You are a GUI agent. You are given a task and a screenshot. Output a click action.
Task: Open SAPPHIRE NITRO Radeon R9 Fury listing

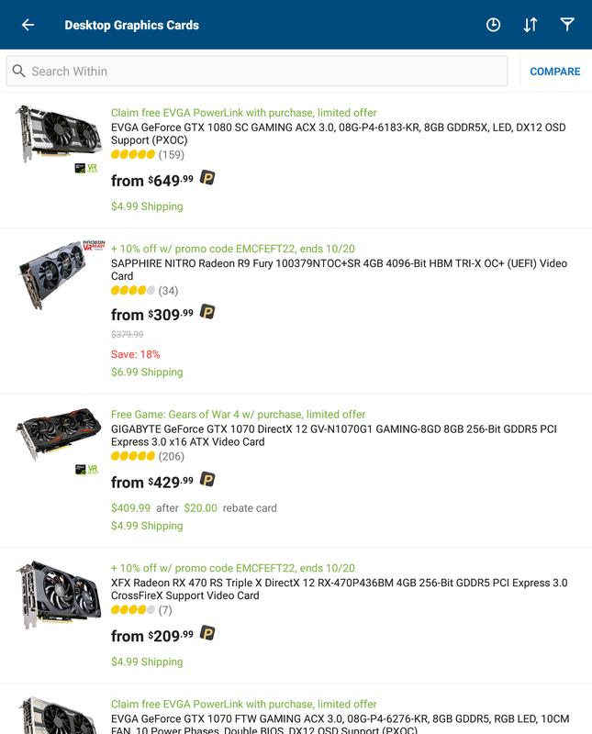click(x=339, y=270)
